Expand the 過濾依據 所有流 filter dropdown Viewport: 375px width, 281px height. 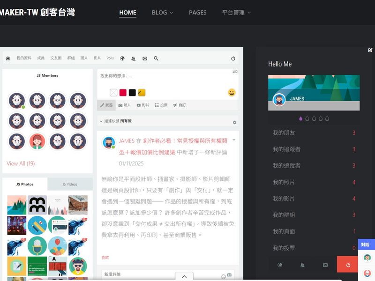tap(115, 121)
